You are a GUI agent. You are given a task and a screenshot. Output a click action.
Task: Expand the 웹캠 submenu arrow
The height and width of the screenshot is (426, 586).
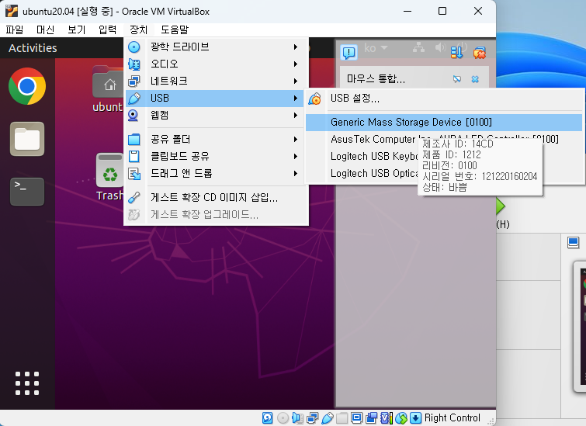point(296,115)
